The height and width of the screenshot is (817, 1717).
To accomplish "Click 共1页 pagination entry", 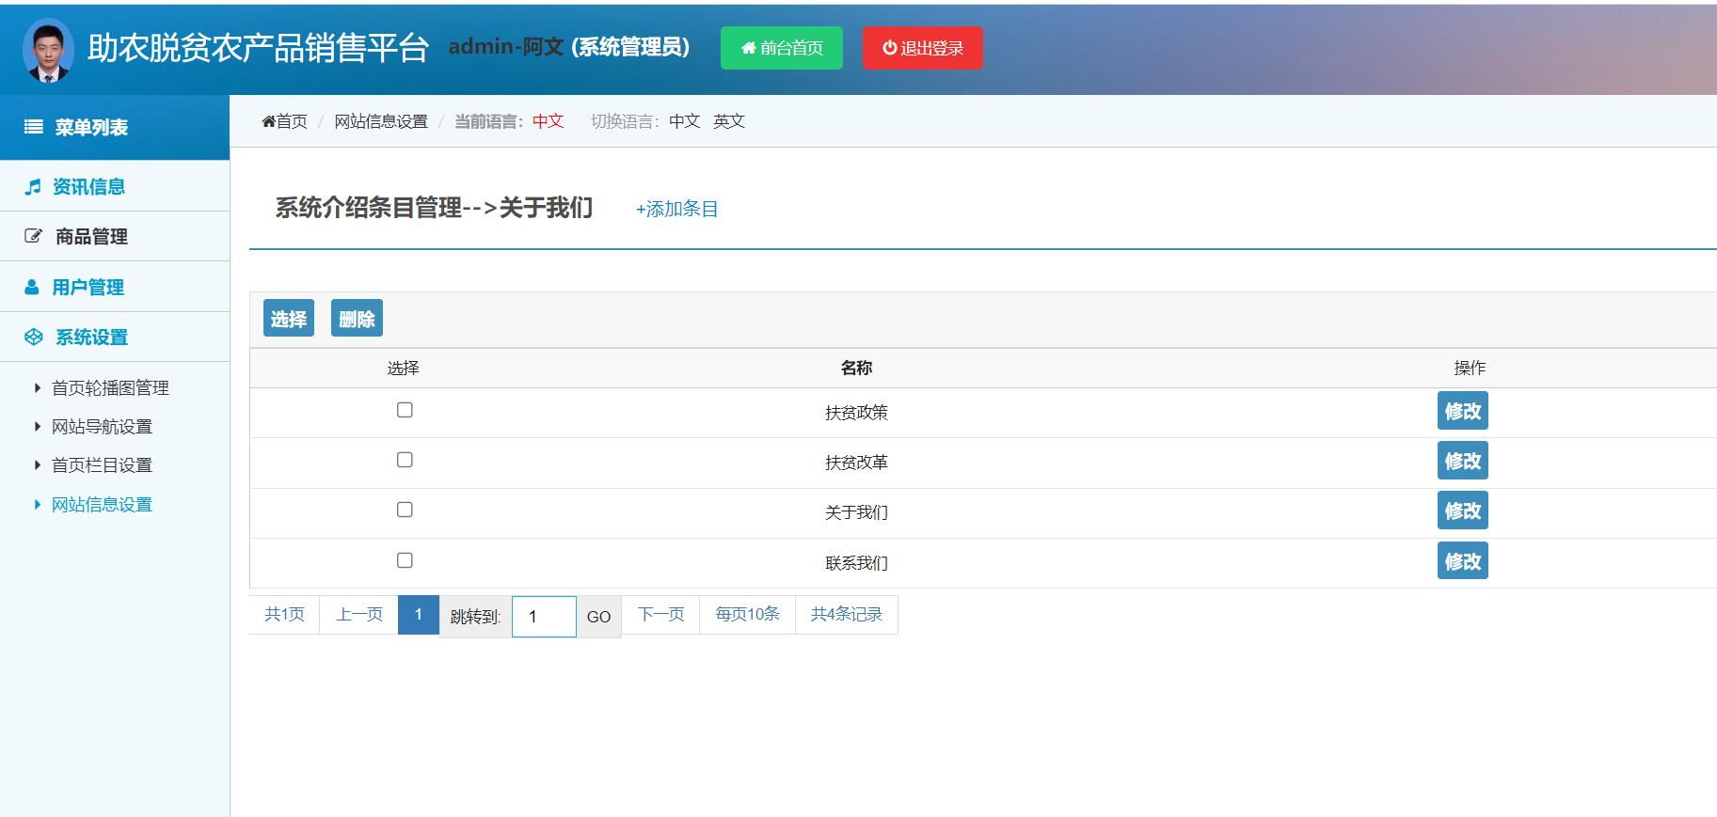I will click(x=284, y=615).
